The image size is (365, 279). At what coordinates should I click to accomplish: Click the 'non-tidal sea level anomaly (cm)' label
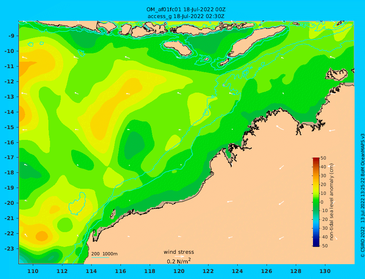click(332, 202)
